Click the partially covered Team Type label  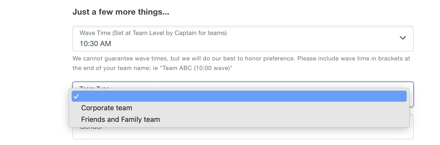tap(95, 87)
